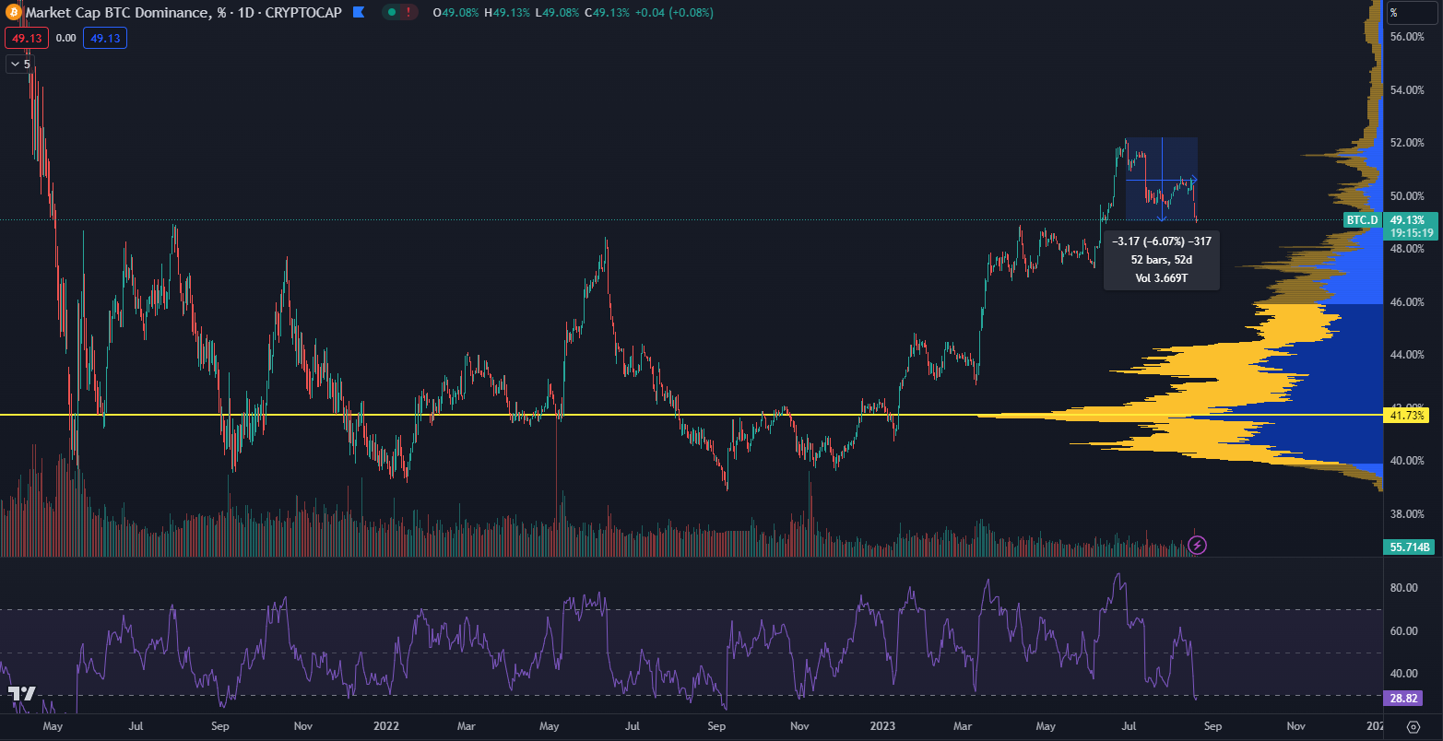Viewport: 1443px width, 741px height.
Task: Click the TradingView logo in bottom-left
Action: [22, 694]
